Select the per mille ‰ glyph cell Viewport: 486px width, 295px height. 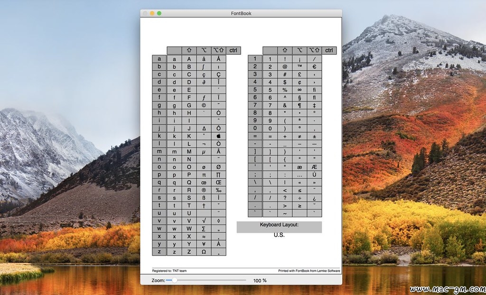tap(219, 190)
